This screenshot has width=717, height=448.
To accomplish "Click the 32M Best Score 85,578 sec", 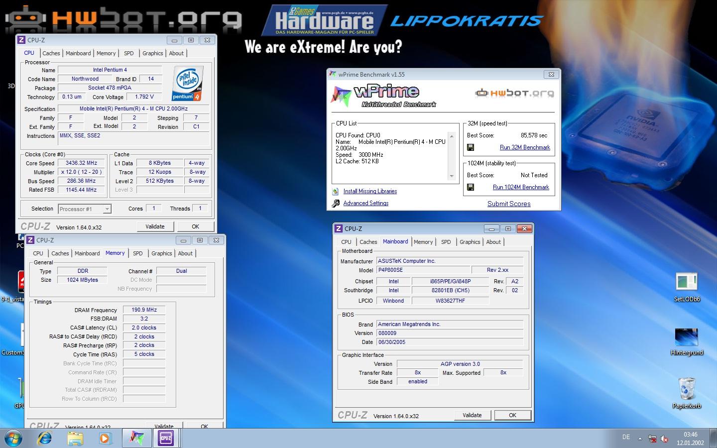I will [x=534, y=135].
